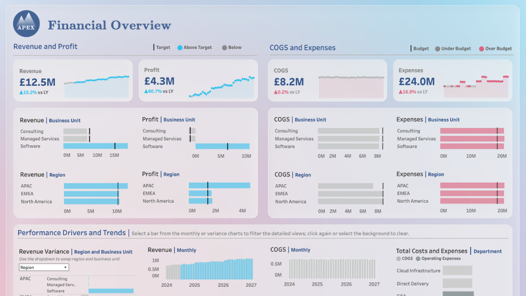This screenshot has width=526, height=296.
Task: Click the APEX mountain logo
Action: [x=26, y=24]
